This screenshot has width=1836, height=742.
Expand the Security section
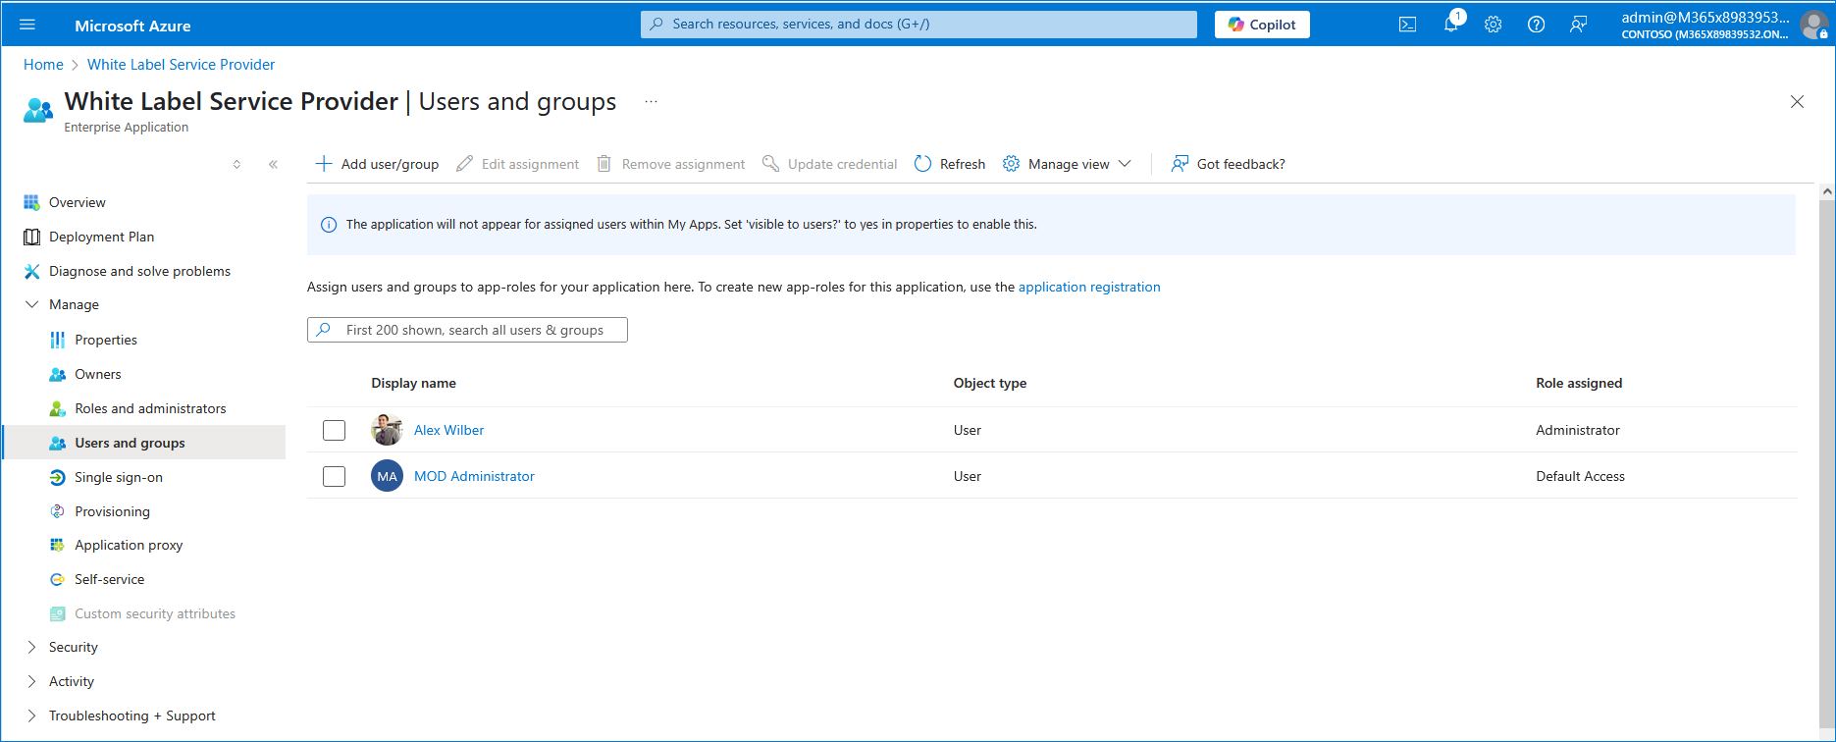32,647
